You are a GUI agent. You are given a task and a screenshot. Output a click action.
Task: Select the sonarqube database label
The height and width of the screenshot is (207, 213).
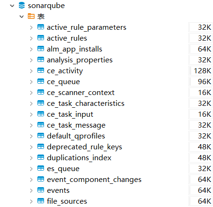click(46, 6)
